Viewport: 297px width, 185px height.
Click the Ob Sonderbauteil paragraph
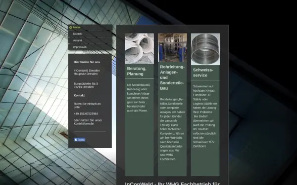tap(139, 98)
